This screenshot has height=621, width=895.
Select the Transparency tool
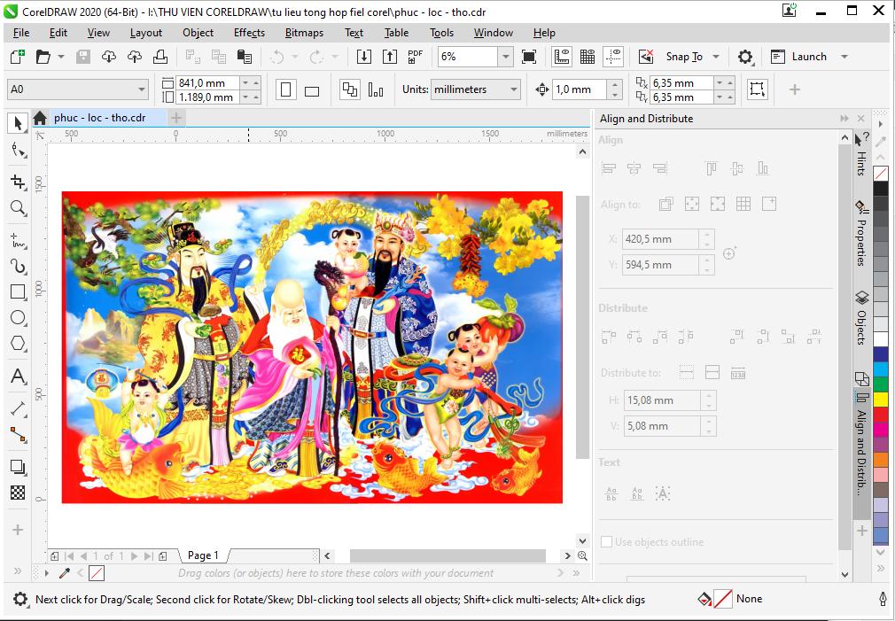pos(16,493)
